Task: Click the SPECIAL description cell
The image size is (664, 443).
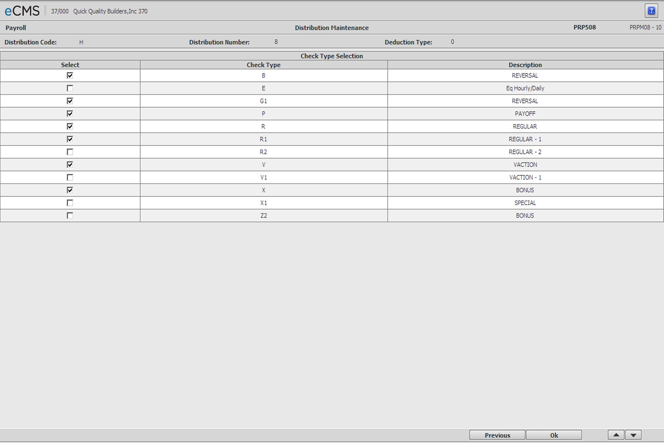Action: [525, 203]
